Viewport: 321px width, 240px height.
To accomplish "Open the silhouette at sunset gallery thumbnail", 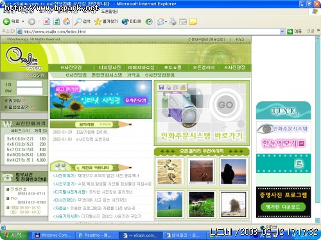I will 233,172.
